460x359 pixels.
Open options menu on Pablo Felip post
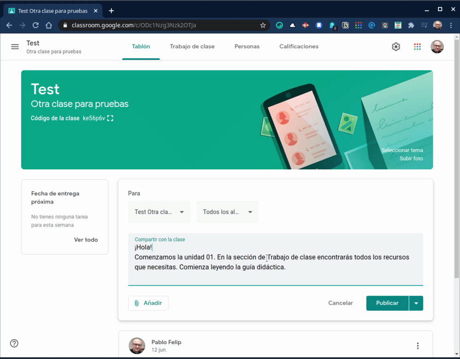coord(418,346)
